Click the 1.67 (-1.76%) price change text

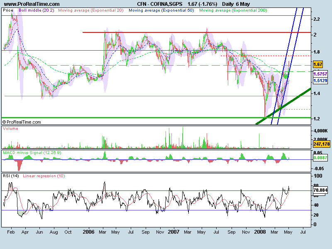tap(203, 4)
